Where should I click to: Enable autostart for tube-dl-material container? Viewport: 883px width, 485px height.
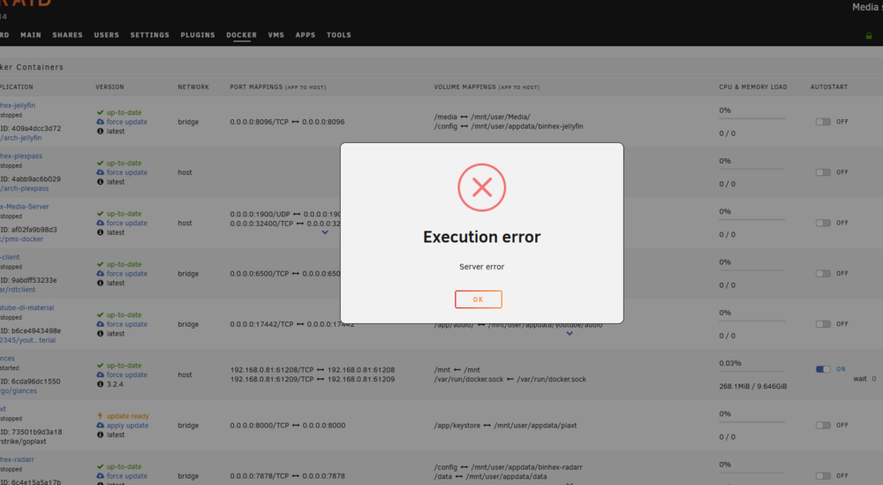(823, 324)
